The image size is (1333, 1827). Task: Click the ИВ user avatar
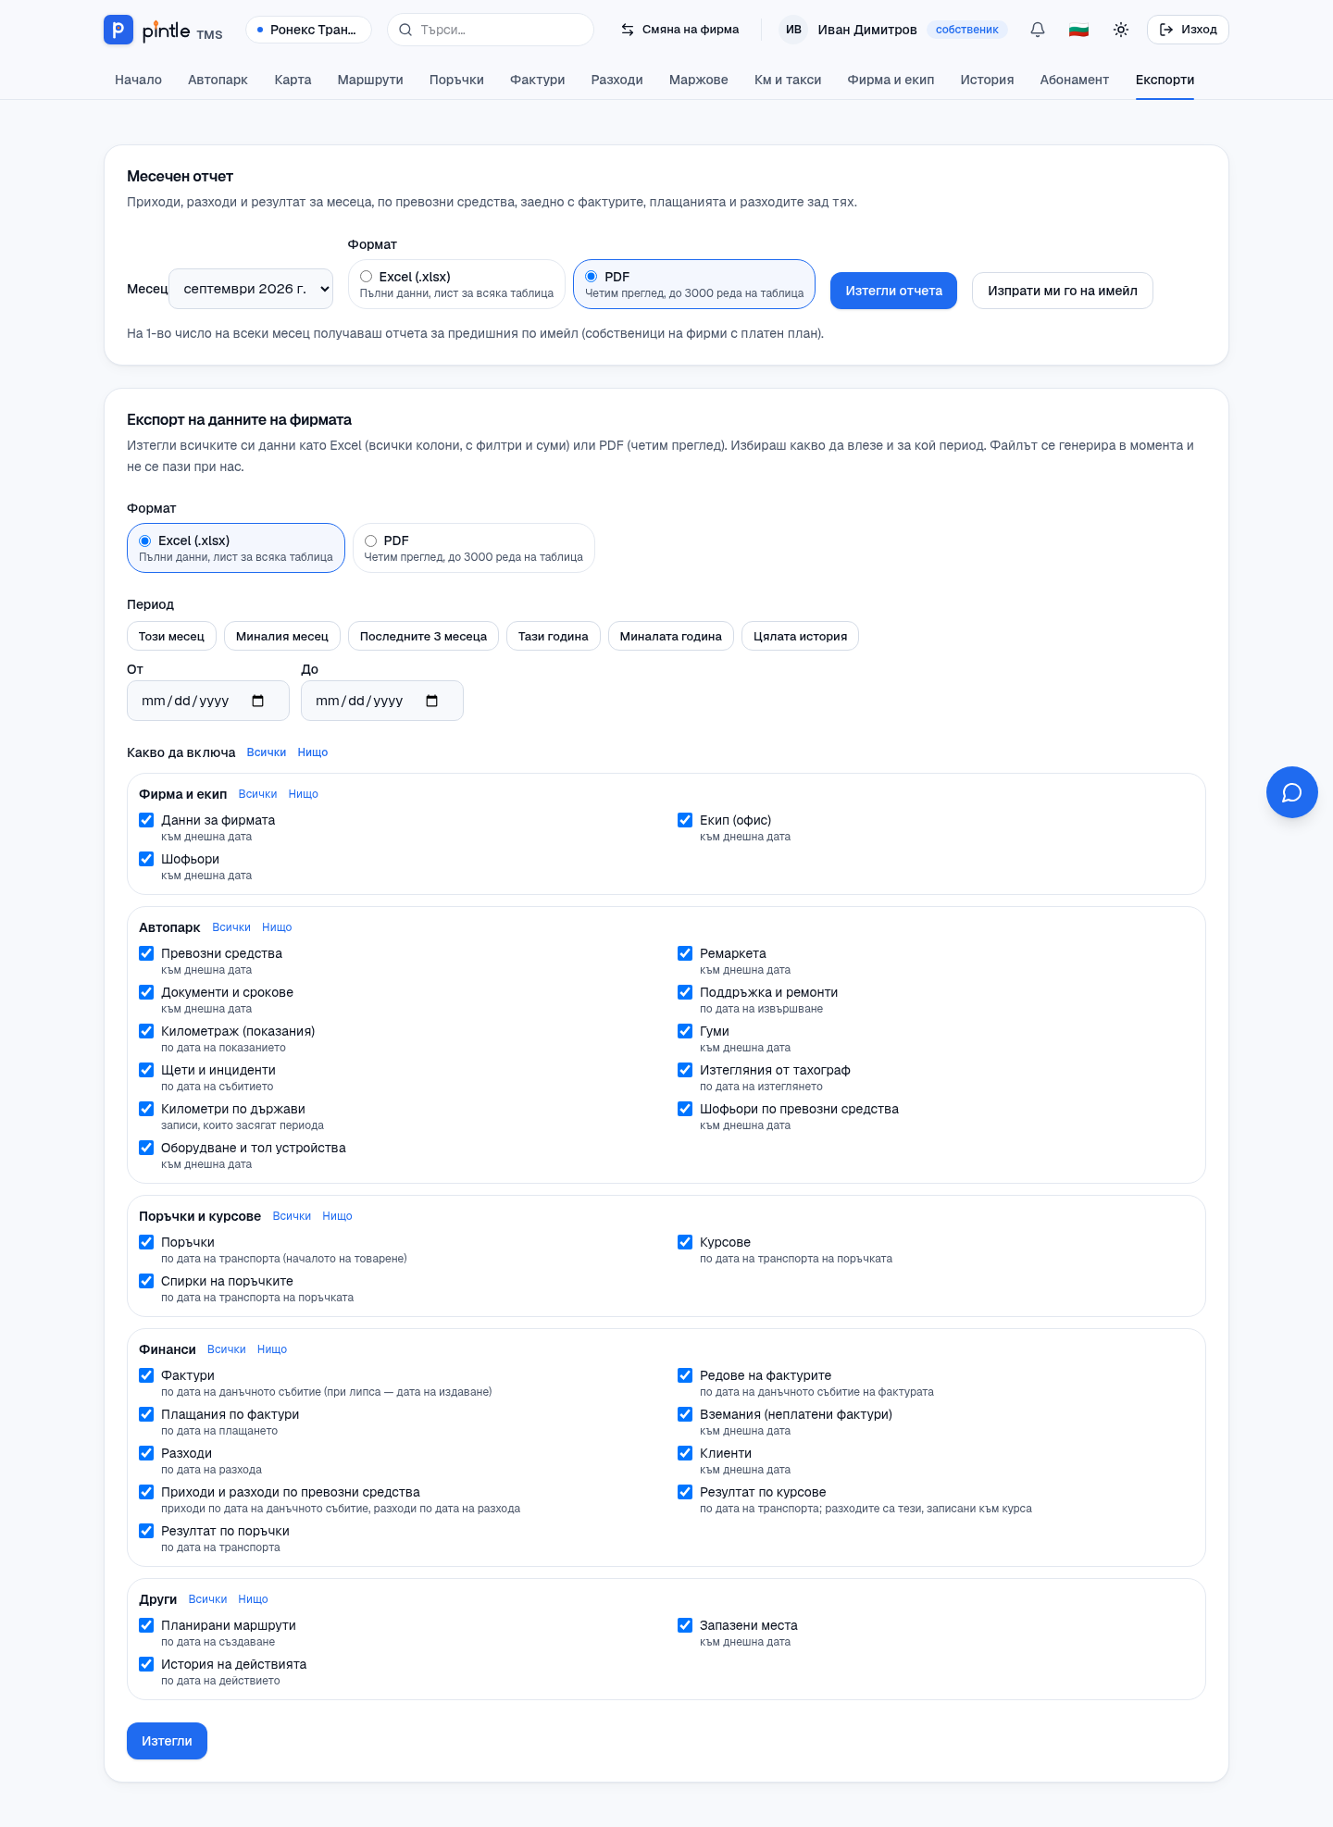(793, 30)
